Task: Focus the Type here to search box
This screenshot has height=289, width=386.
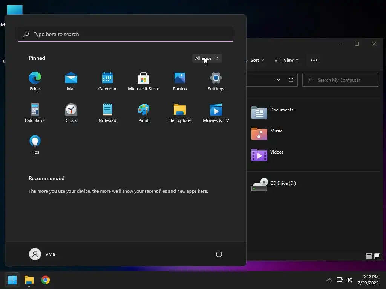Action: pos(126,34)
